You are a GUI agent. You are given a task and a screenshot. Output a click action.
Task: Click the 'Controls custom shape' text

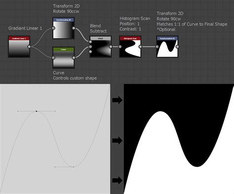[x=75, y=78]
